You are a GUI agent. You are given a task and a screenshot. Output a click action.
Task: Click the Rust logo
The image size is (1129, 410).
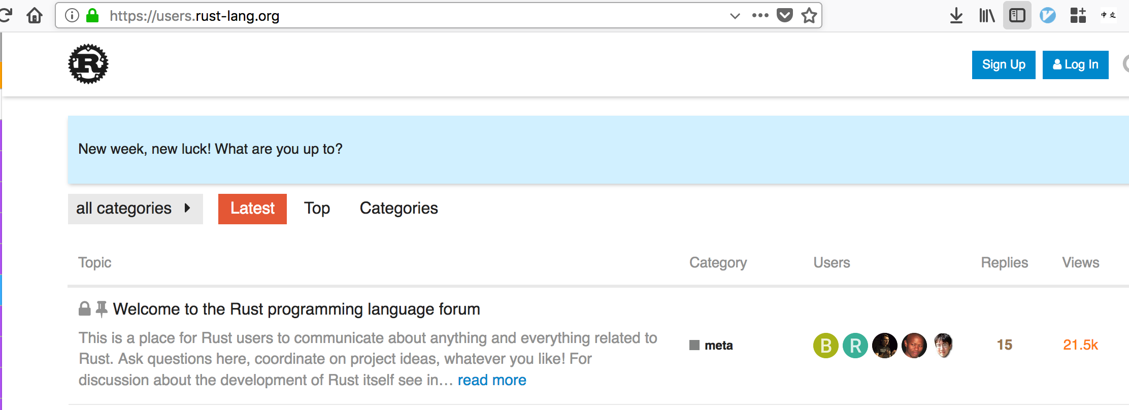pyautogui.click(x=88, y=64)
